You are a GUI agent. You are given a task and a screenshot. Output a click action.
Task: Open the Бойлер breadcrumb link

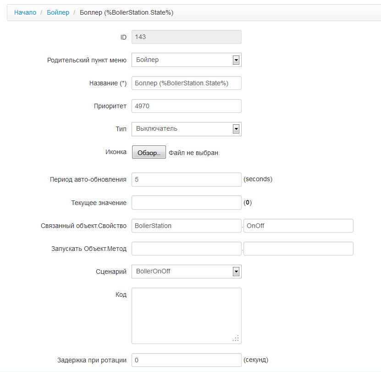(58, 12)
